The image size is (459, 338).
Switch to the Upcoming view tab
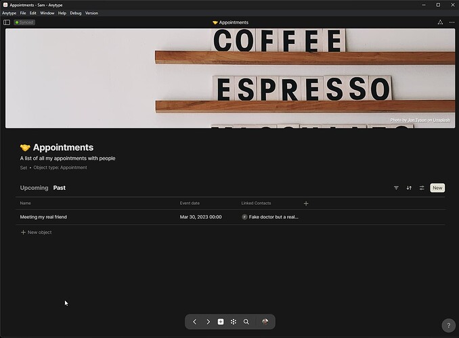pos(34,188)
